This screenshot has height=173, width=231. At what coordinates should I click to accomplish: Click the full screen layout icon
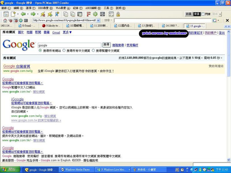click(x=102, y=14)
